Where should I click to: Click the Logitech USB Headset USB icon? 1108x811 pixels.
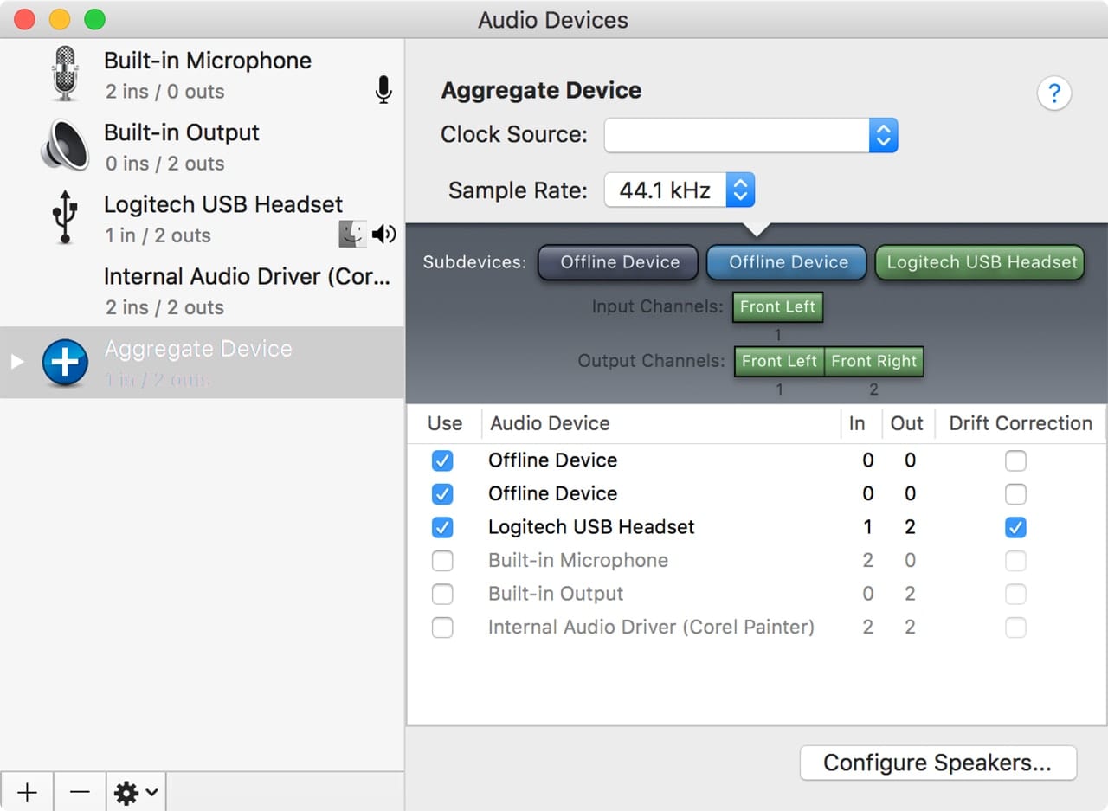65,218
